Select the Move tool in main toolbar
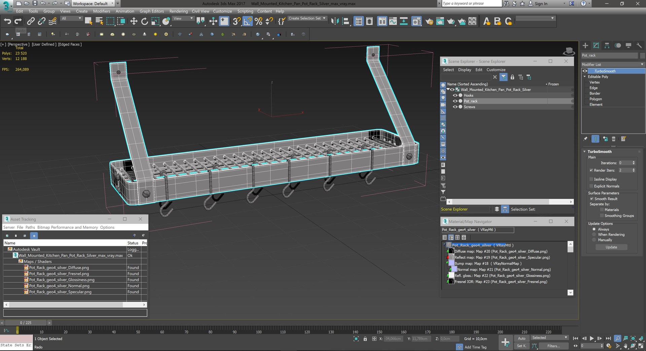This screenshot has height=351, width=646. [x=134, y=21]
